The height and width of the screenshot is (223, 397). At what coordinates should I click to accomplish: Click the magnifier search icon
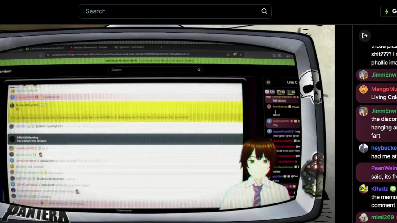pyautogui.click(x=264, y=11)
